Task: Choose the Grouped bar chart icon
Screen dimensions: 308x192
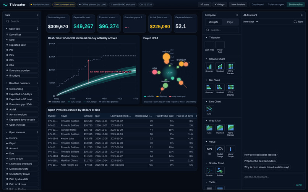Action: 209,87
